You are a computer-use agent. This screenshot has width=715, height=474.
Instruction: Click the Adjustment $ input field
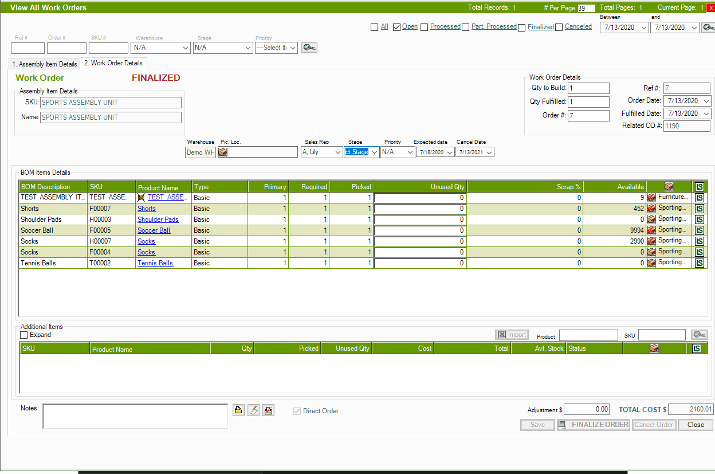(587, 409)
